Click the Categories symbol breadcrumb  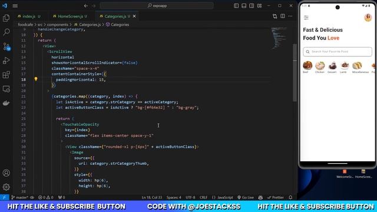(x=118, y=25)
